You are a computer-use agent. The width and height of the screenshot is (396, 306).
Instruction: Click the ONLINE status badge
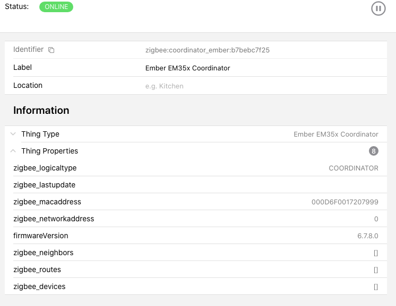56,7
